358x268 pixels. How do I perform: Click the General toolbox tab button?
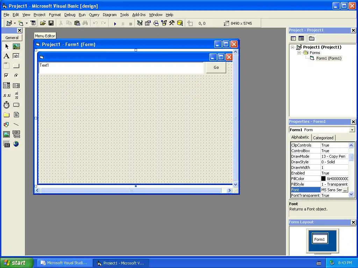12,38
